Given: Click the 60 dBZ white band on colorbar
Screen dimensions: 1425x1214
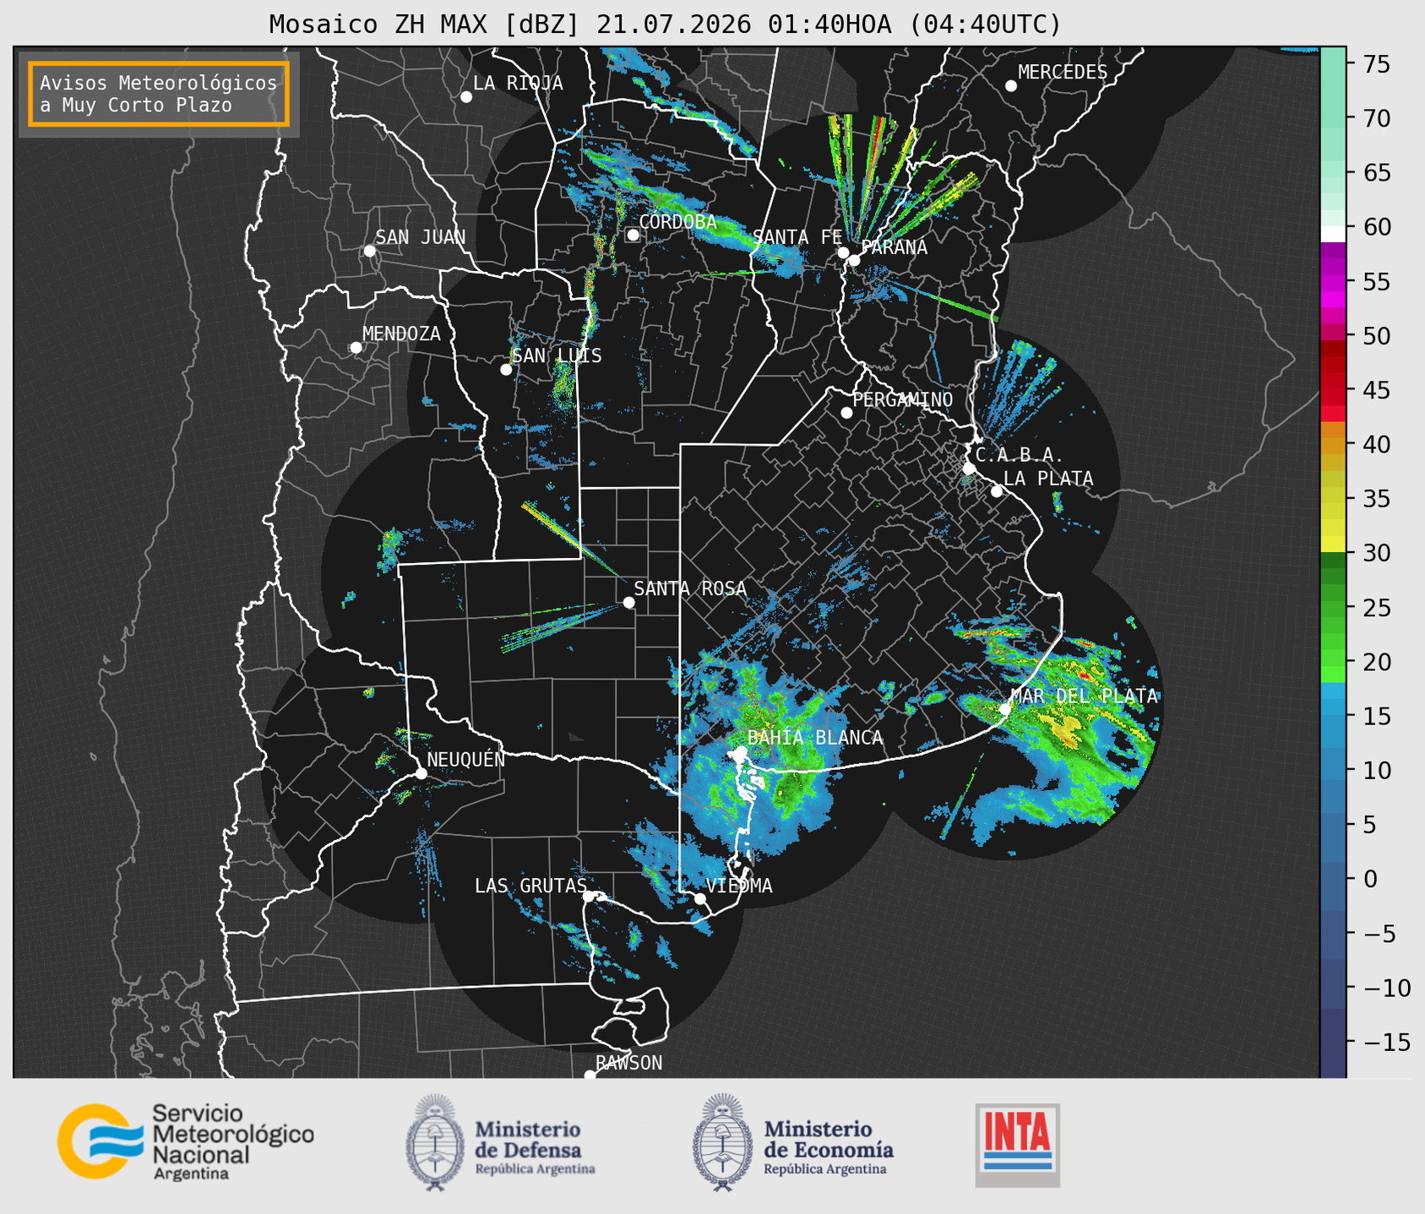Looking at the screenshot, I should [x=1333, y=234].
